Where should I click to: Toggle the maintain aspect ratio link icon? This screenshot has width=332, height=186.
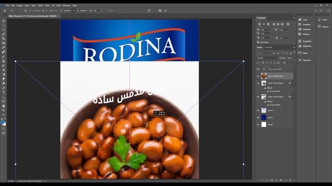click(x=74, y=10)
